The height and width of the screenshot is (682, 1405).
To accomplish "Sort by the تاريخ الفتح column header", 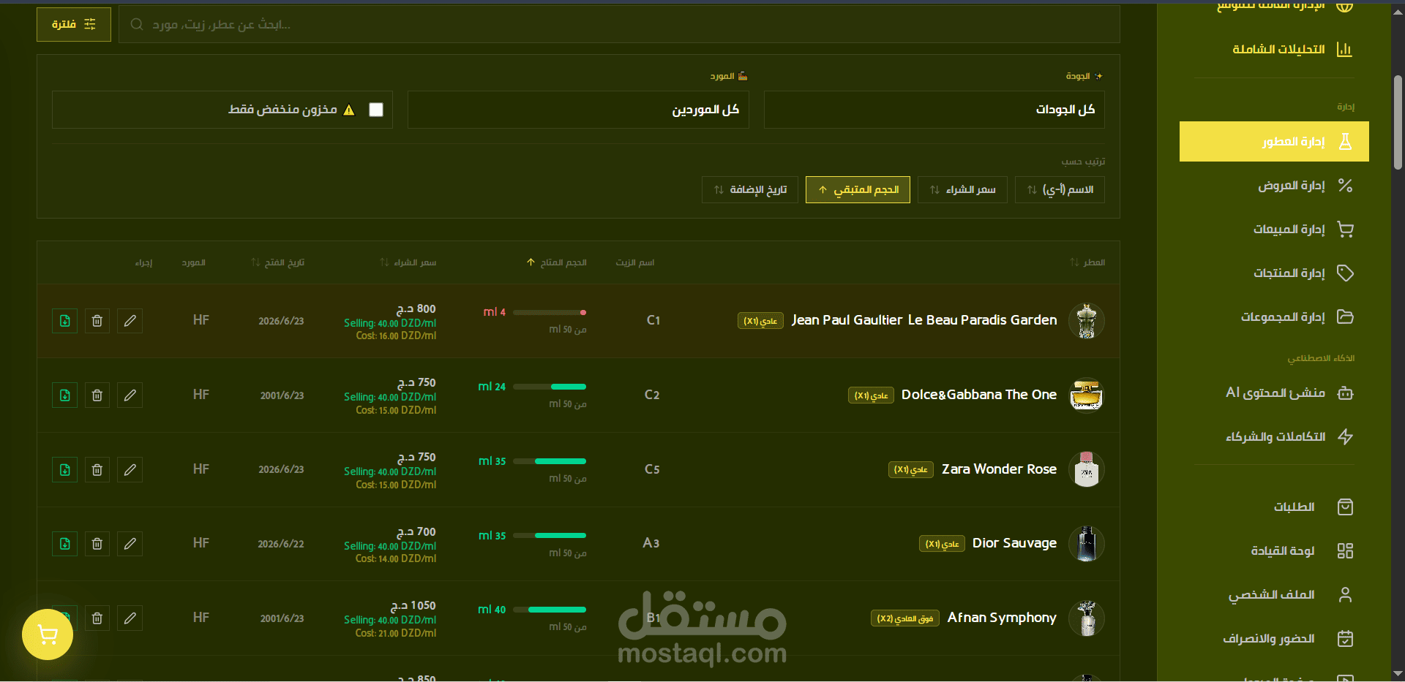I will tap(278, 262).
